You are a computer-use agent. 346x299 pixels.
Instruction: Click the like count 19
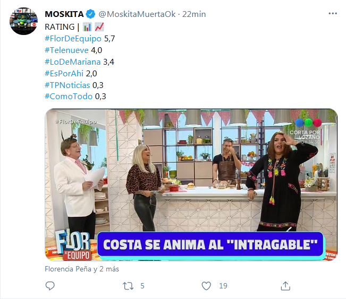[223, 286]
